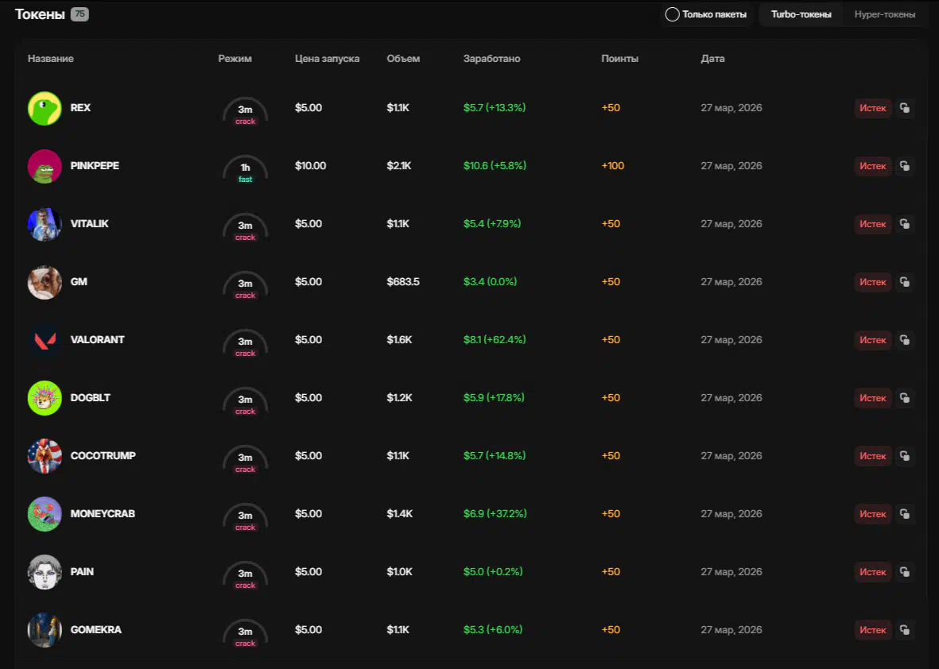
Task: Click the 1h fast mode gauge for PINKPEPE
Action: click(x=245, y=170)
